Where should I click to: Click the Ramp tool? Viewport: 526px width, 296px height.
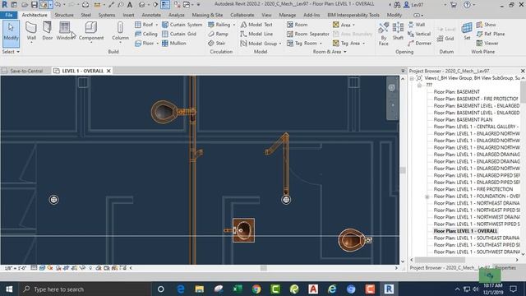(218, 34)
